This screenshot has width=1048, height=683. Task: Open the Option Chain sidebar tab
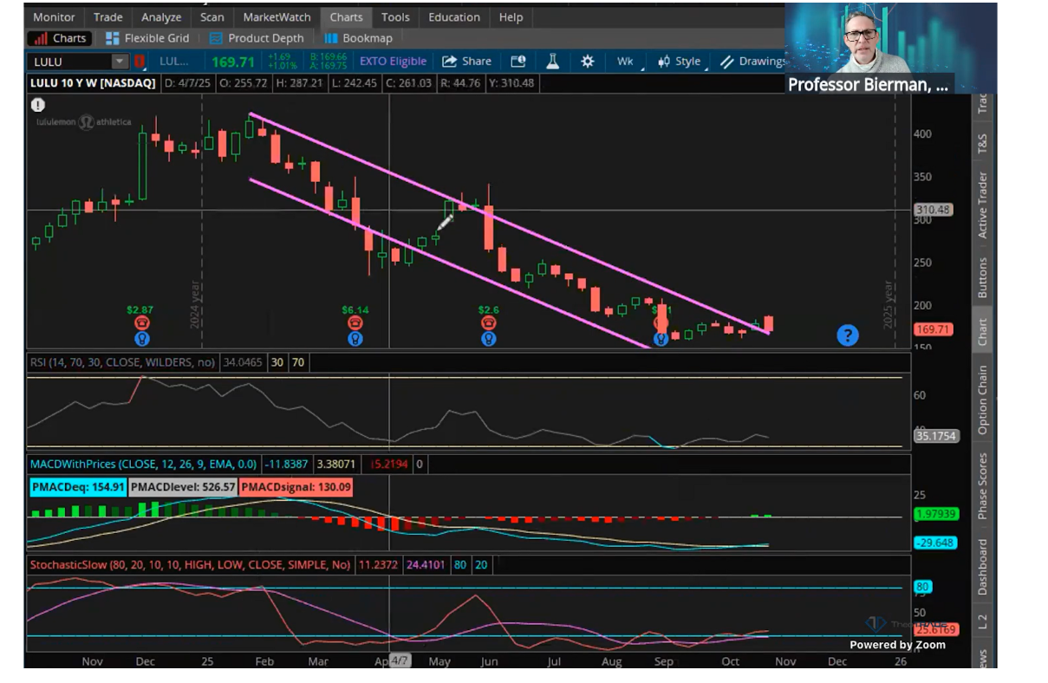(x=982, y=400)
